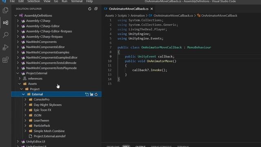This screenshot has height=147, width=261.
Task: Select NavMeshComponentsExamples project
Action: pyautogui.click(x=48, y=52)
